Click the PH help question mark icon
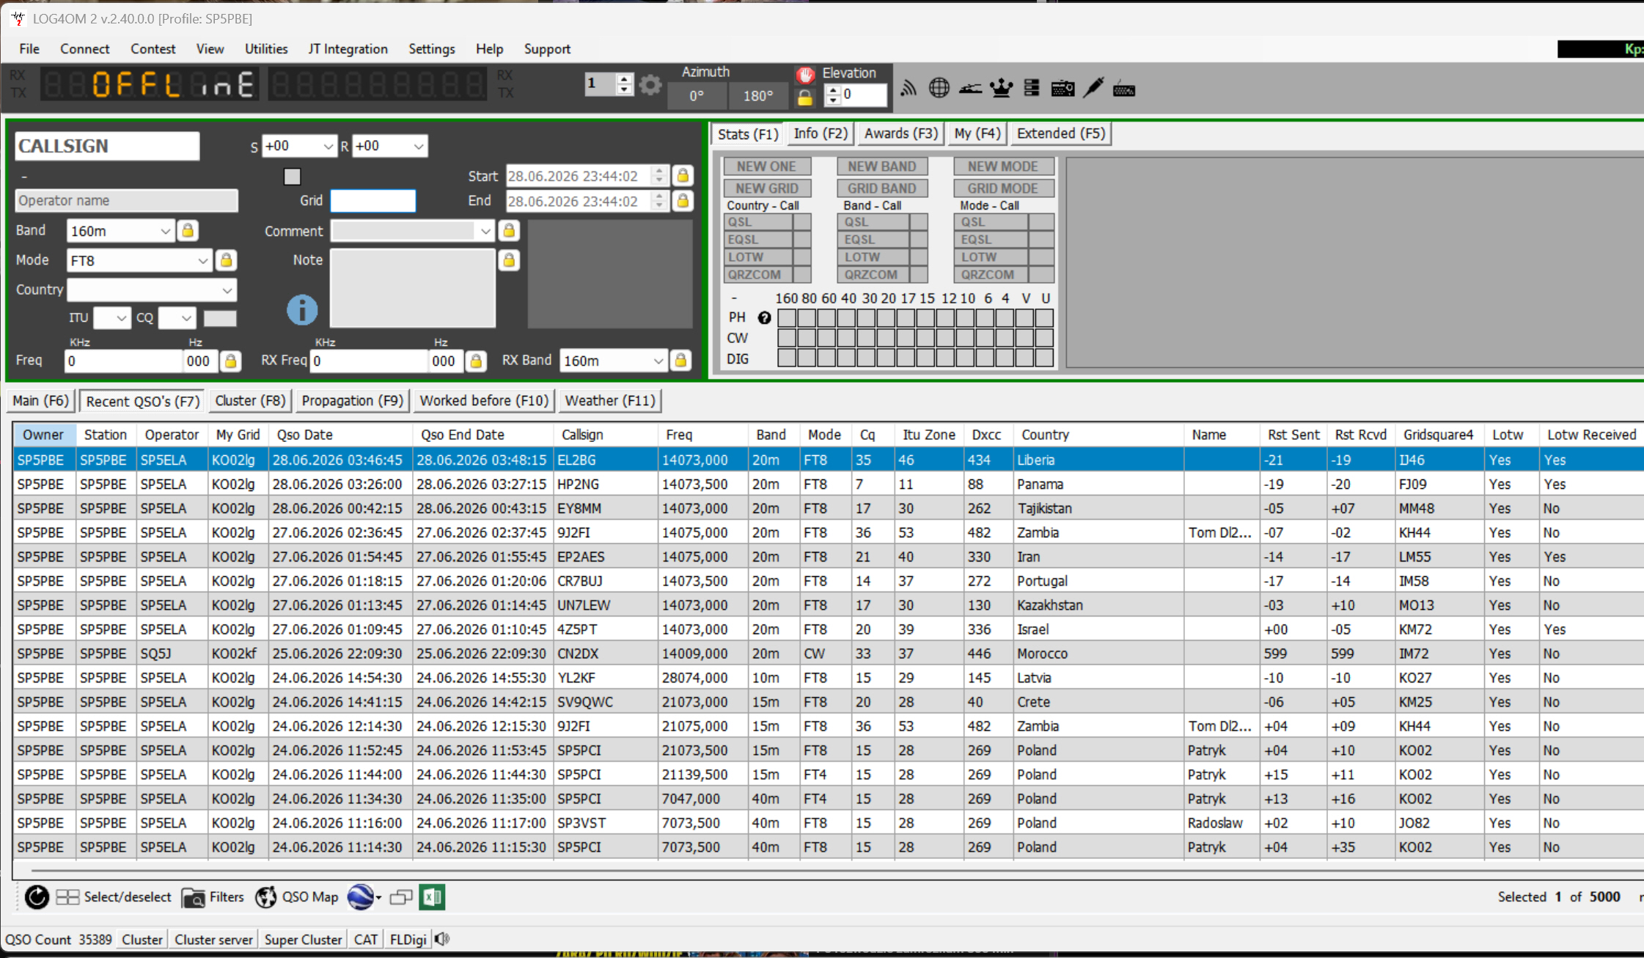The image size is (1644, 958). 764,317
